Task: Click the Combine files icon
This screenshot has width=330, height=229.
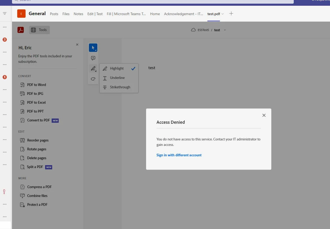Action: click(x=22, y=196)
